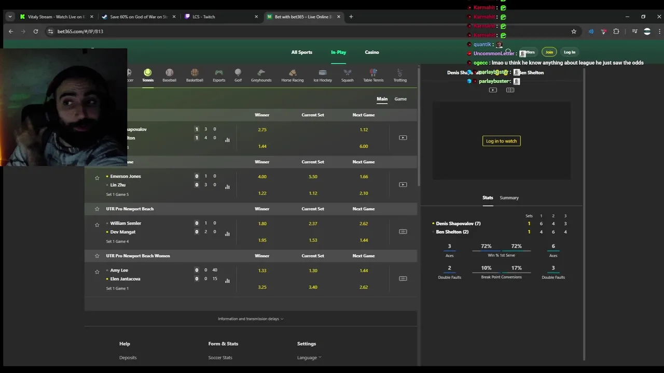The width and height of the screenshot is (664, 373).
Task: Open stats chart for William Semler match
Action: [x=227, y=234]
